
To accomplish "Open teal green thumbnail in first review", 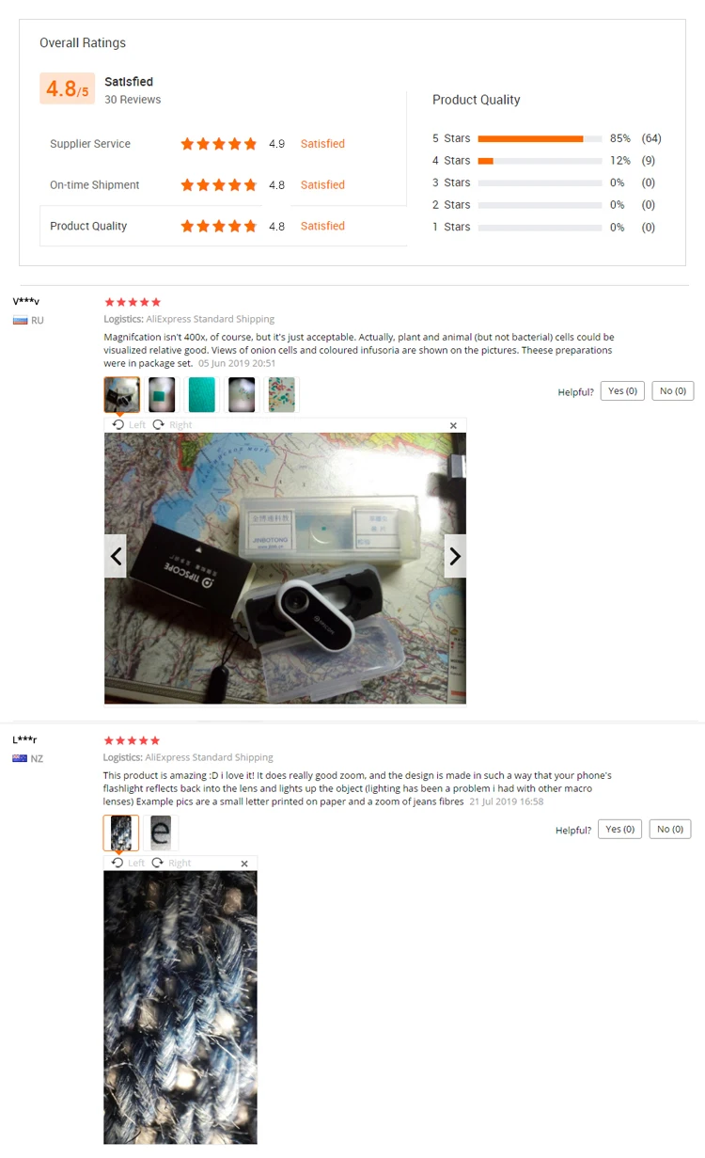I will 201,395.
